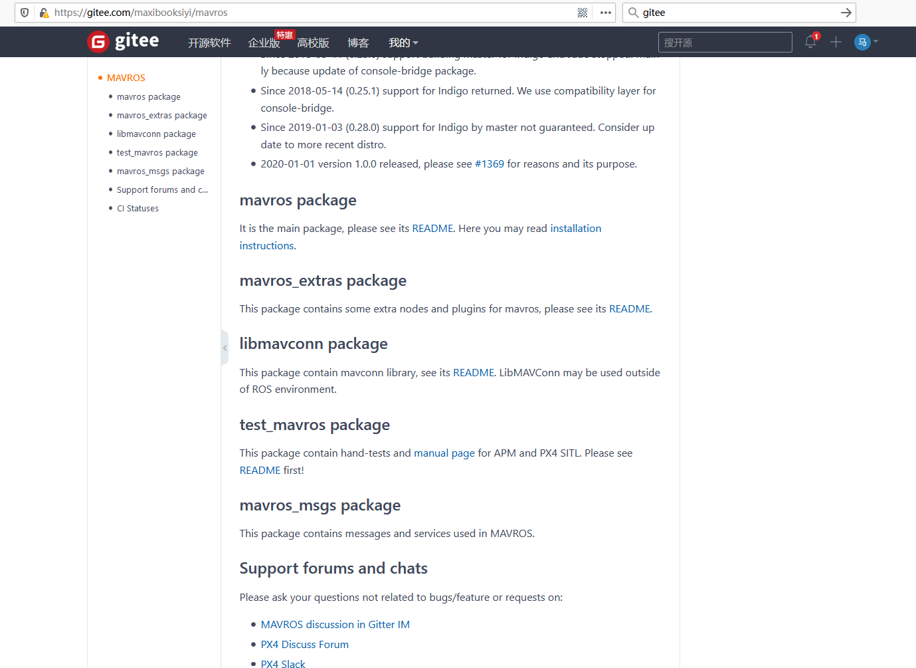
Task: Click the browser search box containing gitee
Action: pos(739,13)
